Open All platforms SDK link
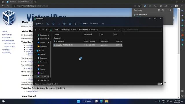The height and width of the screenshot is (104, 185). [33, 92]
